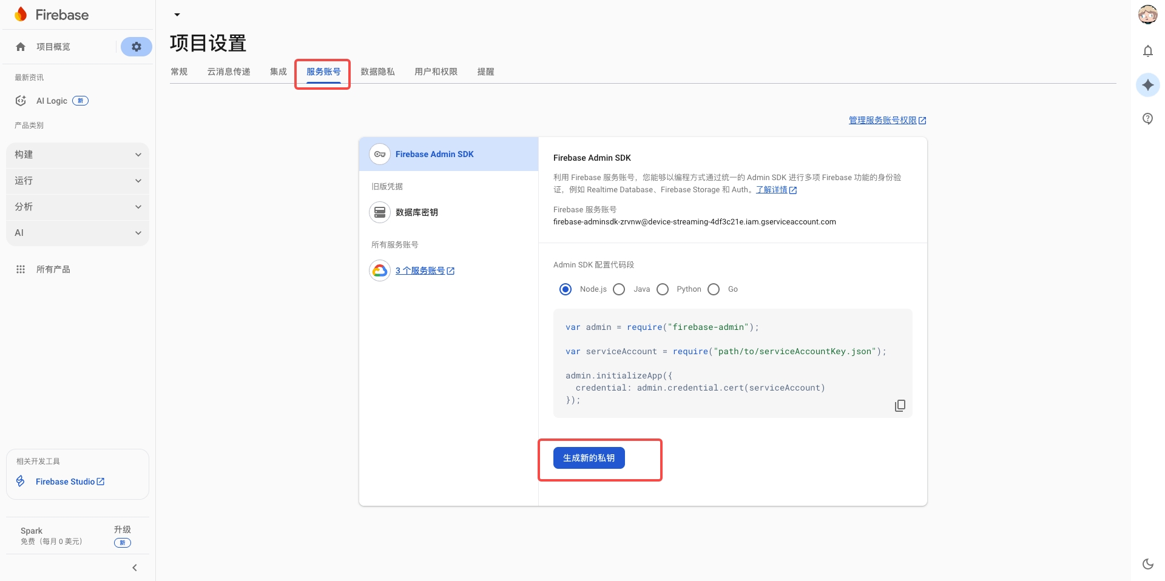
Task: Expand the AI category
Action: (x=78, y=233)
